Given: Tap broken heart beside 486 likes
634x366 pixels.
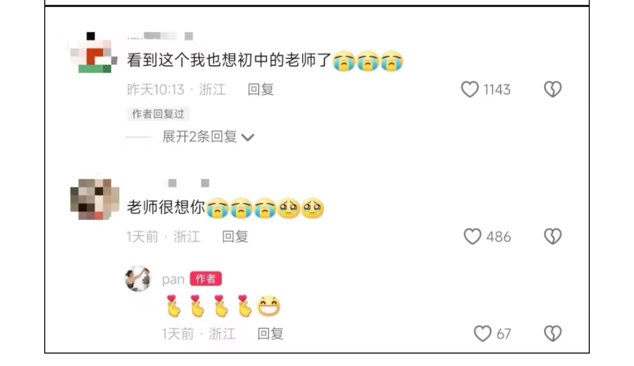Looking at the screenshot, I should (x=552, y=237).
